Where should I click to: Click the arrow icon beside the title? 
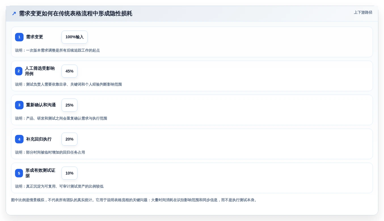(x=14, y=14)
